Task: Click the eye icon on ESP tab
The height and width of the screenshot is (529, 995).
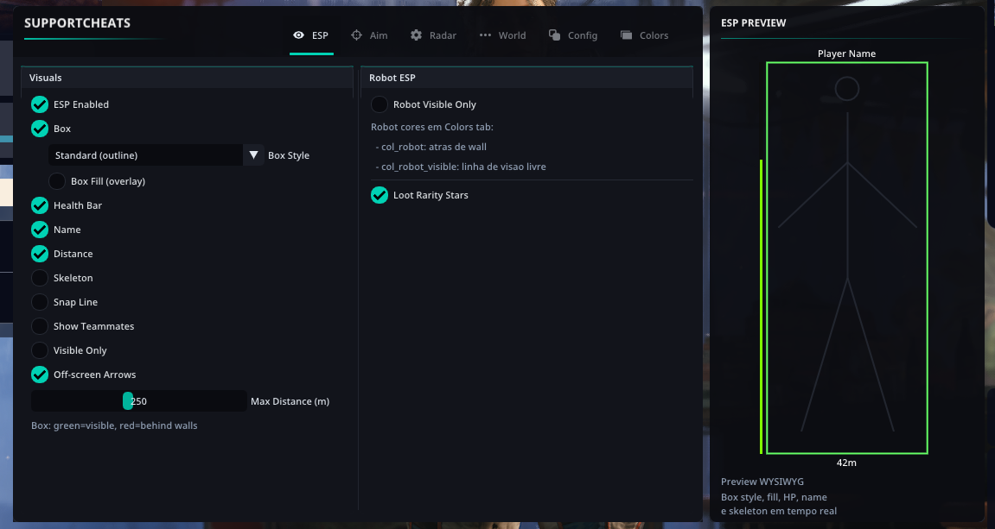Action: [x=298, y=35]
